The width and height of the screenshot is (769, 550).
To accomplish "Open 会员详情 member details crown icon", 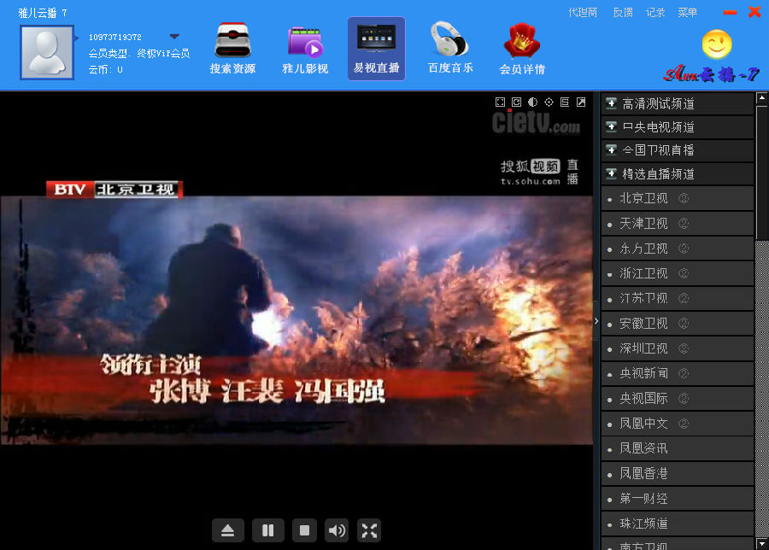I will click(x=522, y=49).
